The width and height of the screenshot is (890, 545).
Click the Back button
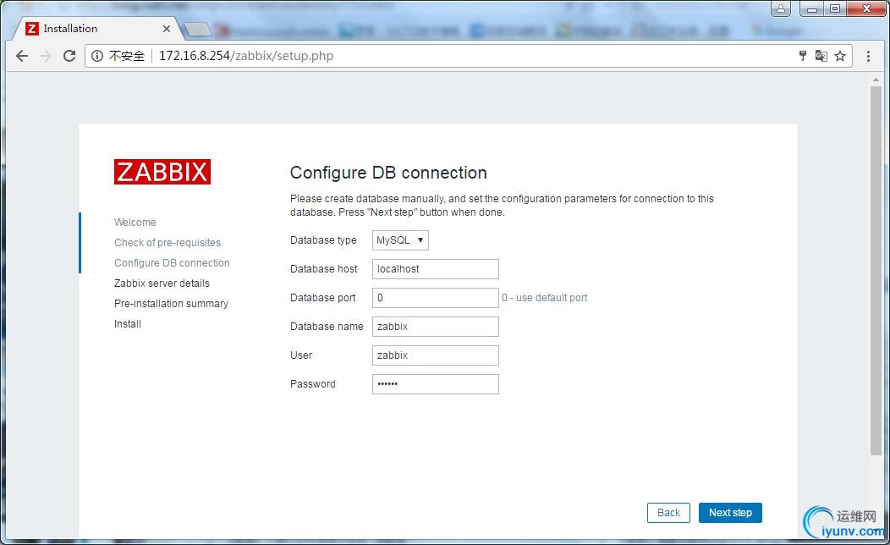pyautogui.click(x=668, y=513)
